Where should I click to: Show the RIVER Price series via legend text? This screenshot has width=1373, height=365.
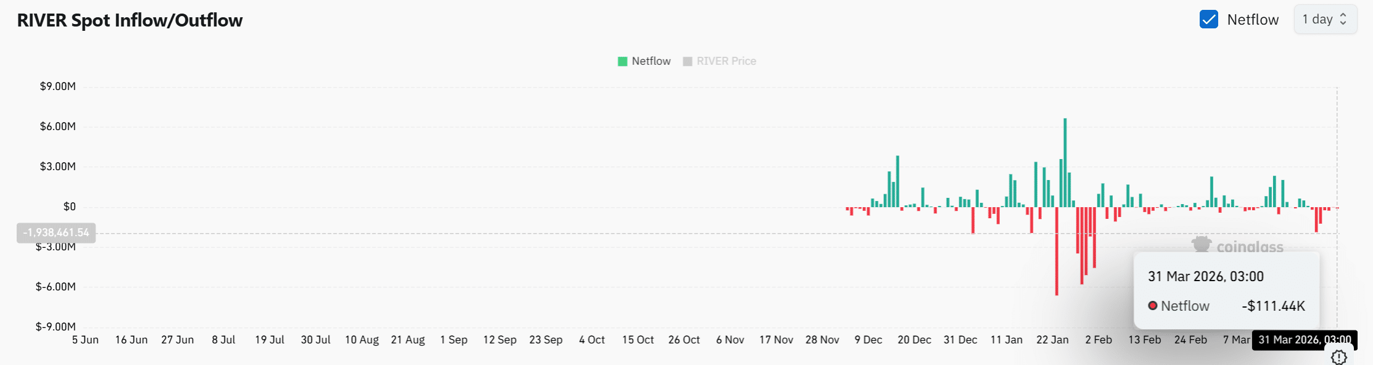click(726, 62)
